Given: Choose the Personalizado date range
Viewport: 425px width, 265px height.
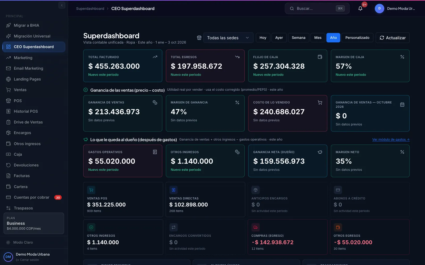Looking at the screenshot, I should point(357,38).
